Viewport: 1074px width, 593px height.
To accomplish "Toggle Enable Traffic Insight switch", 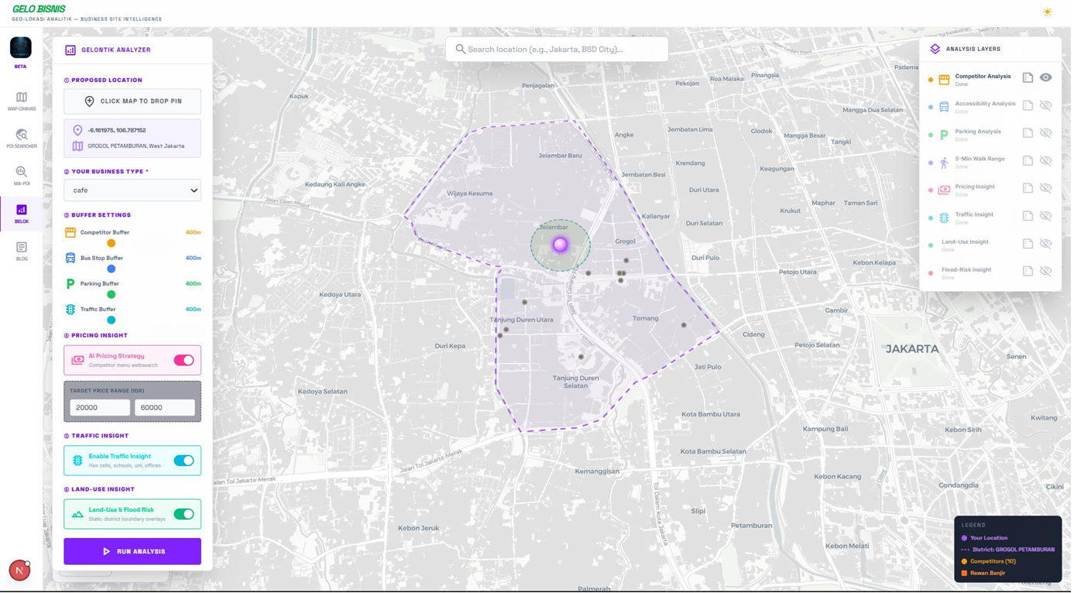I will [184, 461].
